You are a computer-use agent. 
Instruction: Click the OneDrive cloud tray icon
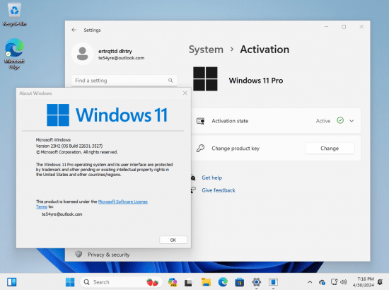(322, 282)
